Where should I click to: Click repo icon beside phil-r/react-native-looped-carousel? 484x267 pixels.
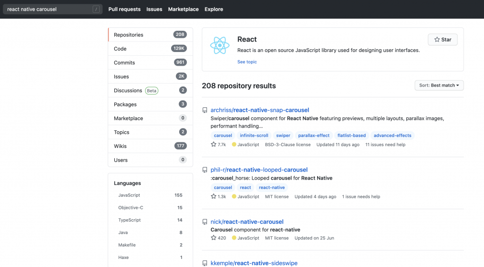(x=205, y=170)
